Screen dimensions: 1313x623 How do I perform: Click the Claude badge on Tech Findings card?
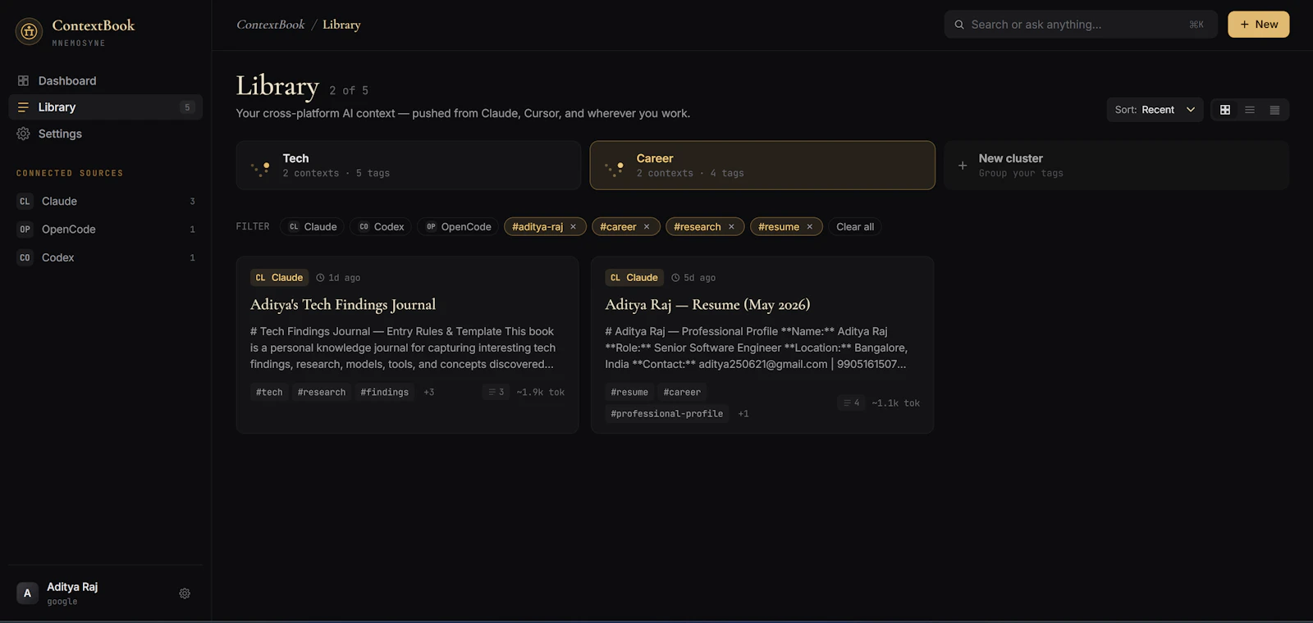click(279, 278)
